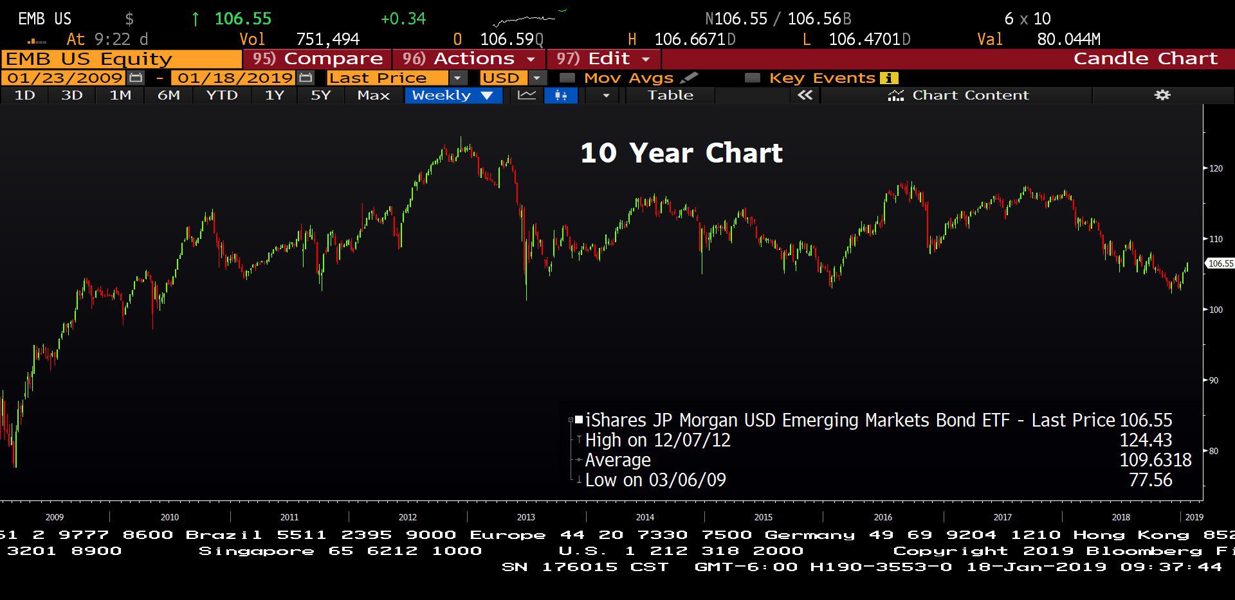Open the Last Price field dropdown arrow
Viewport: 1235px width, 600px height.
[457, 78]
